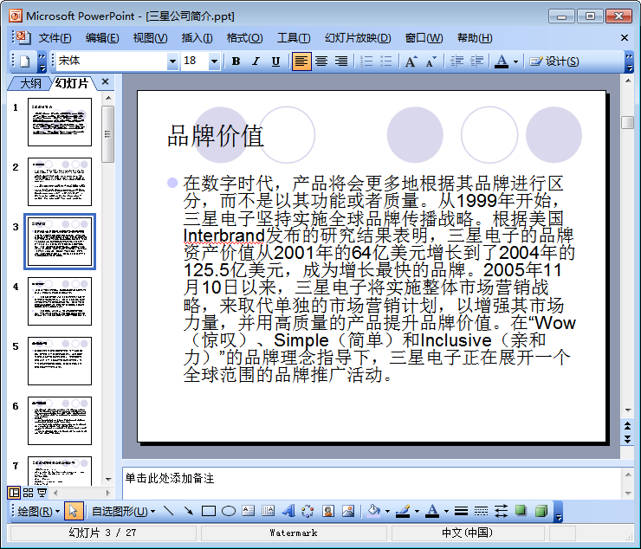The height and width of the screenshot is (549, 641).
Task: Open fill color dropdown arrow
Action: coord(387,512)
